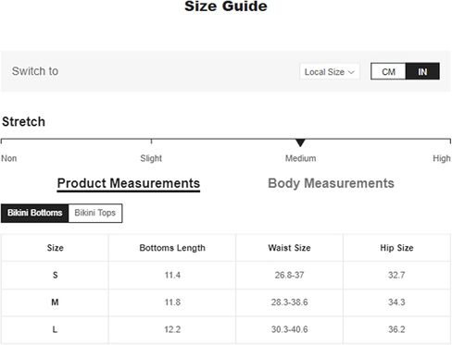The image size is (452, 345).
Task: Click the stretch slider Medium marker
Action: coord(300,142)
